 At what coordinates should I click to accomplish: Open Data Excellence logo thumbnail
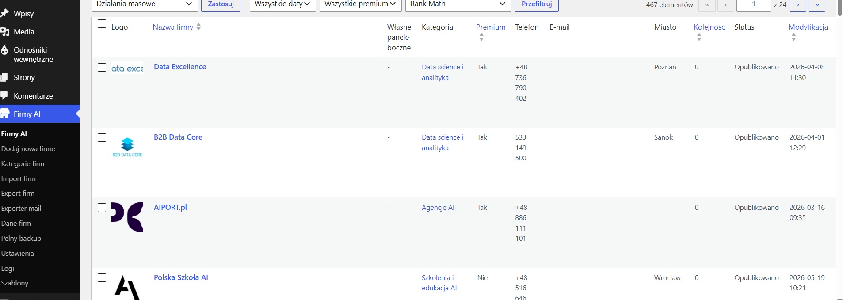(x=127, y=68)
